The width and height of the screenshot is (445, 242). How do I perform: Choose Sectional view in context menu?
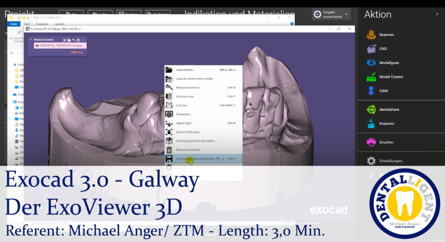tap(204, 97)
